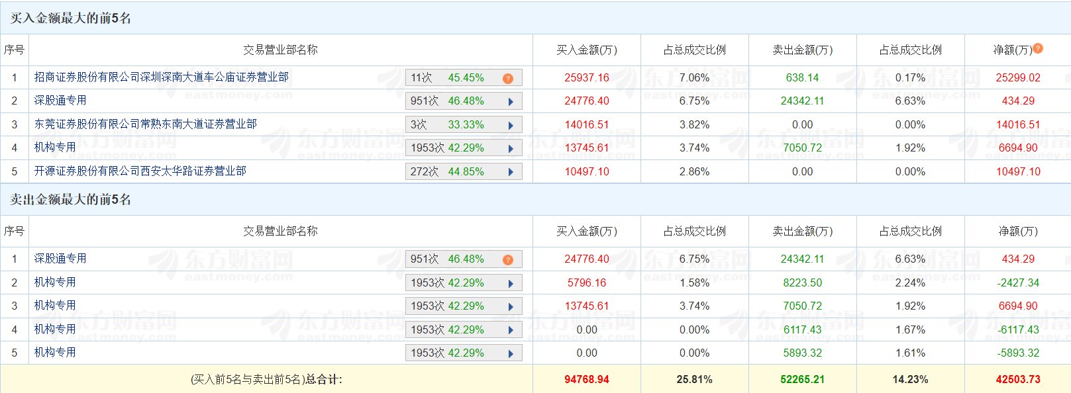Open sell-table 深股通专用 link in row 1

(60, 259)
